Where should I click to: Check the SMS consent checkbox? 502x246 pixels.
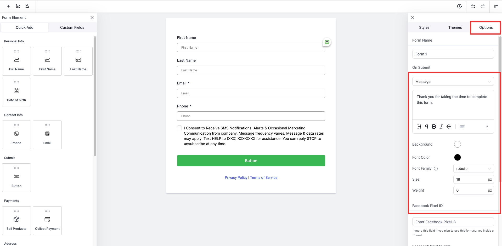[x=179, y=128]
